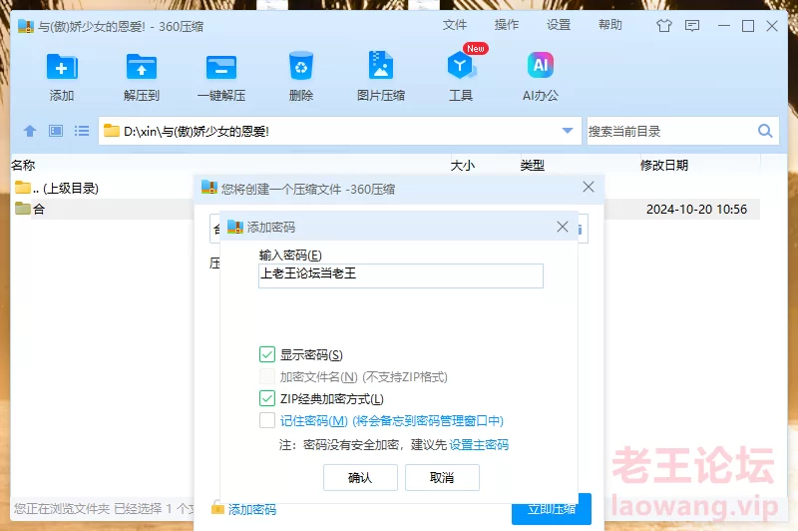Click the 一键解压 one-click extract icon
Viewport: 798px width, 531px height.
221,67
